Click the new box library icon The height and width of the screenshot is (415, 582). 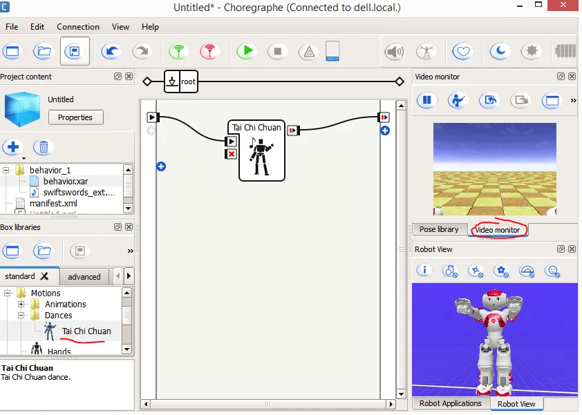click(12, 251)
